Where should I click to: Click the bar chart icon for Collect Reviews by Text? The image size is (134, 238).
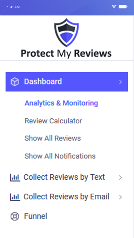coord(15,177)
